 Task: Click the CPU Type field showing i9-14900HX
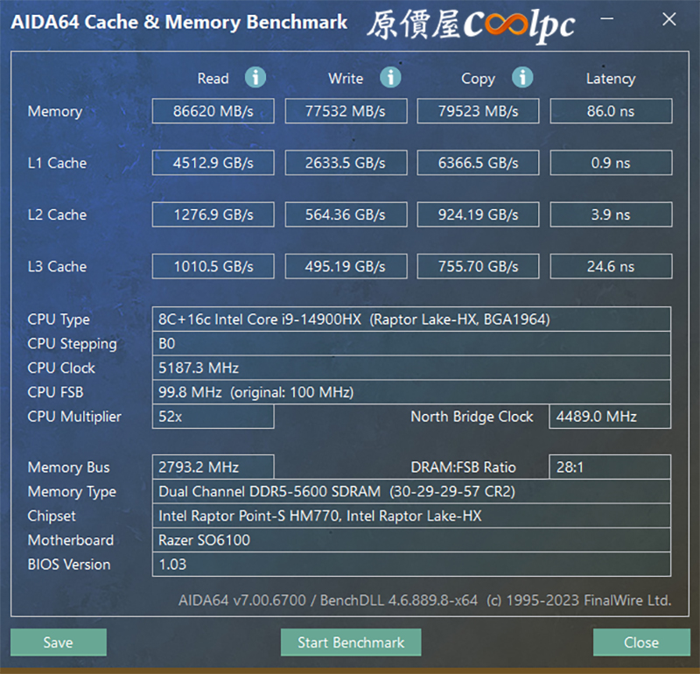click(x=411, y=319)
